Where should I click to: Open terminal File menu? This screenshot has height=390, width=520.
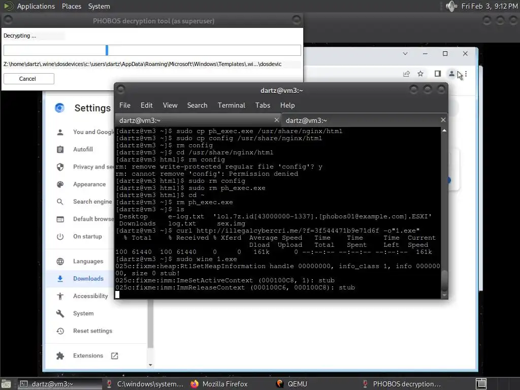[x=125, y=105]
